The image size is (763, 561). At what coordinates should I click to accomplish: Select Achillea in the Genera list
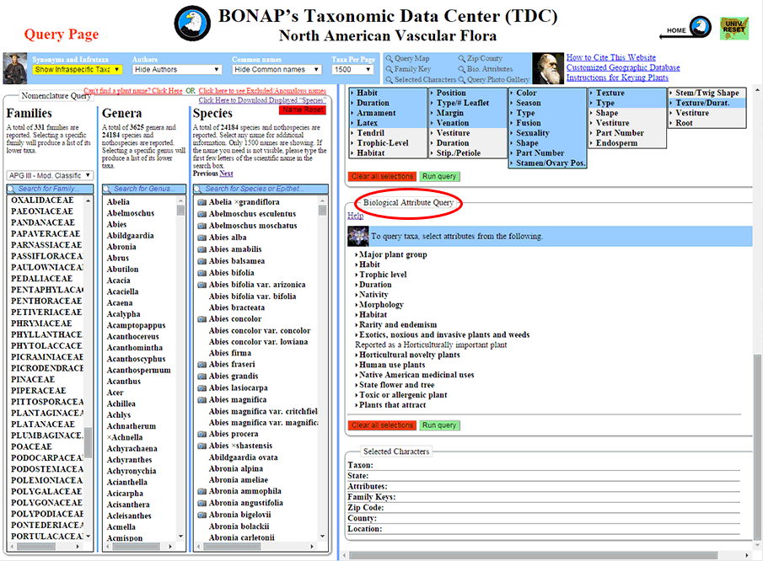[x=121, y=404]
